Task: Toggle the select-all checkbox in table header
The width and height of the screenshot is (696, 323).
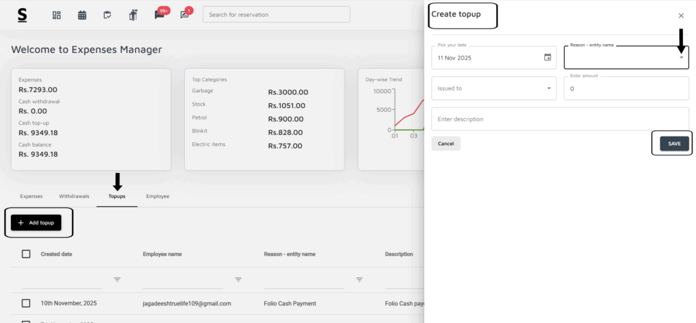Action: [27, 254]
